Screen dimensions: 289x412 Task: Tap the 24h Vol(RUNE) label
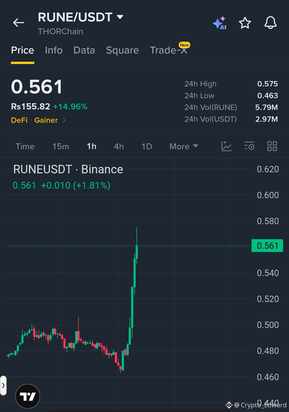click(211, 107)
